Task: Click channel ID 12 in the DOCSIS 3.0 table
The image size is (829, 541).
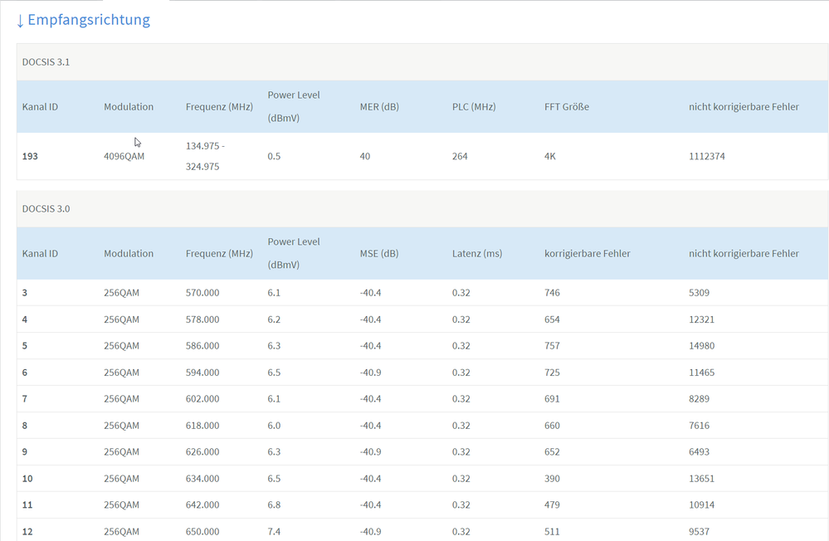Action: [x=27, y=531]
